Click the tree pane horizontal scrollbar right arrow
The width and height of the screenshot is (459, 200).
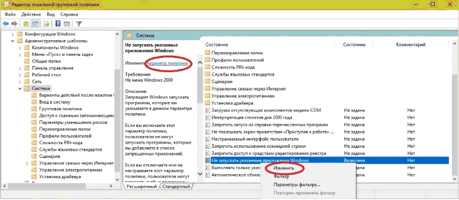click(111, 186)
